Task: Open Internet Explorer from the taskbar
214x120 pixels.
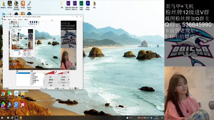Action: pos(12,118)
